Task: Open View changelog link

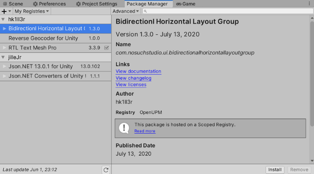Action: 133,78
